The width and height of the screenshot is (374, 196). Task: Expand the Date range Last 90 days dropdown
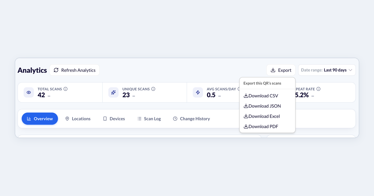point(327,70)
